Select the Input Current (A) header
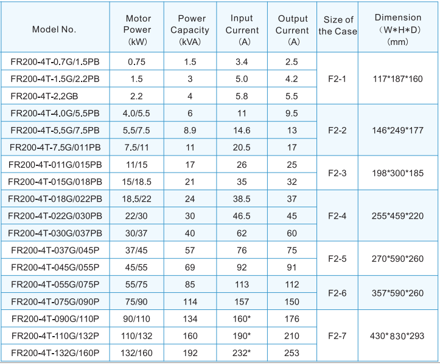Image resolution: width=440 pixels, height=364 pixels. click(x=242, y=29)
